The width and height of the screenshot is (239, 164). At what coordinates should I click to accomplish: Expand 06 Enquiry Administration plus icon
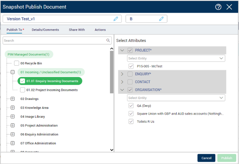(x=13, y=134)
